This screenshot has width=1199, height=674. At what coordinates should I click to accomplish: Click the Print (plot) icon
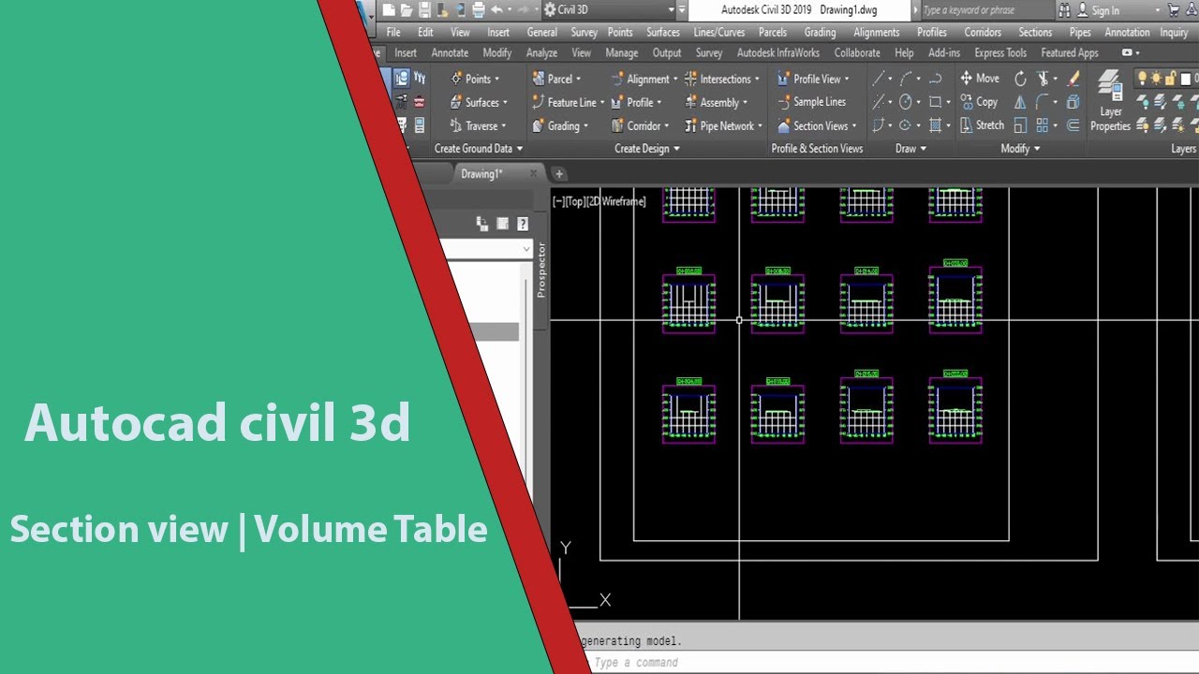(x=478, y=9)
